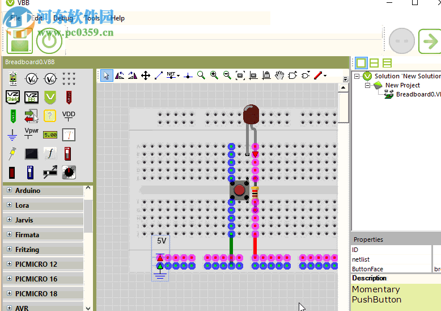Click the zoom out magnifier
Screen dimensions: 441x311
point(227,75)
